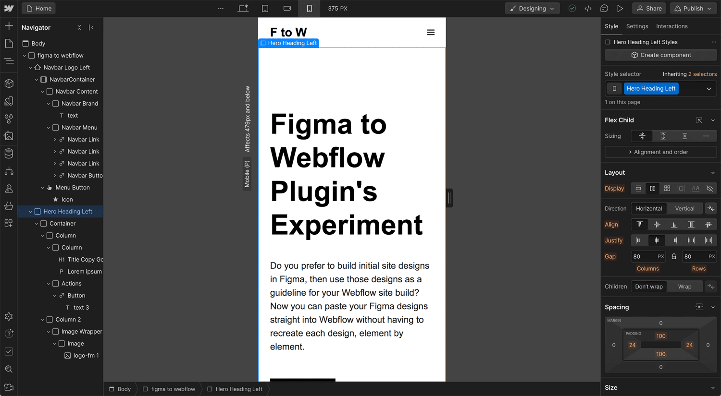
Task: Preview the site with play icon
Action: (620, 8)
